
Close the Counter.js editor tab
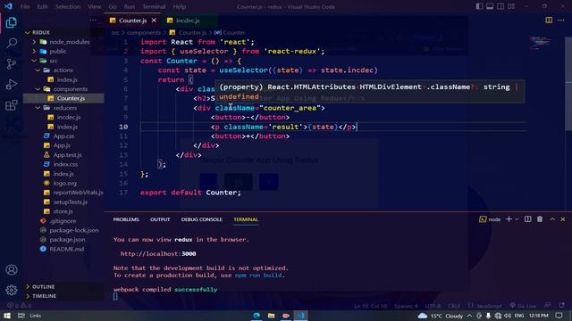point(154,21)
